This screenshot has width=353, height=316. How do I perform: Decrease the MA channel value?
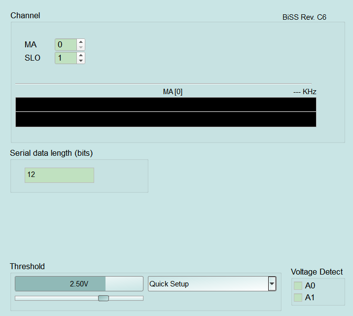pyautogui.click(x=81, y=47)
